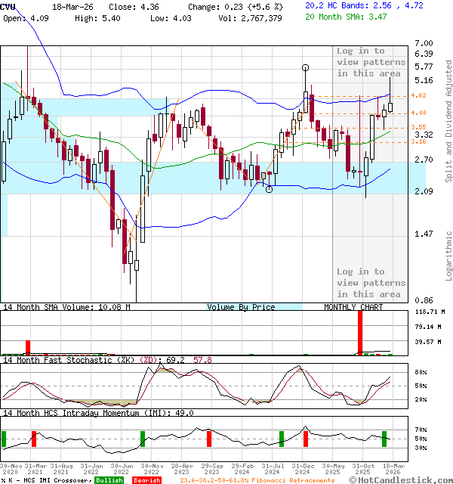Click the 'Volume By Price' label
453x484 pixels.
pyautogui.click(x=241, y=307)
